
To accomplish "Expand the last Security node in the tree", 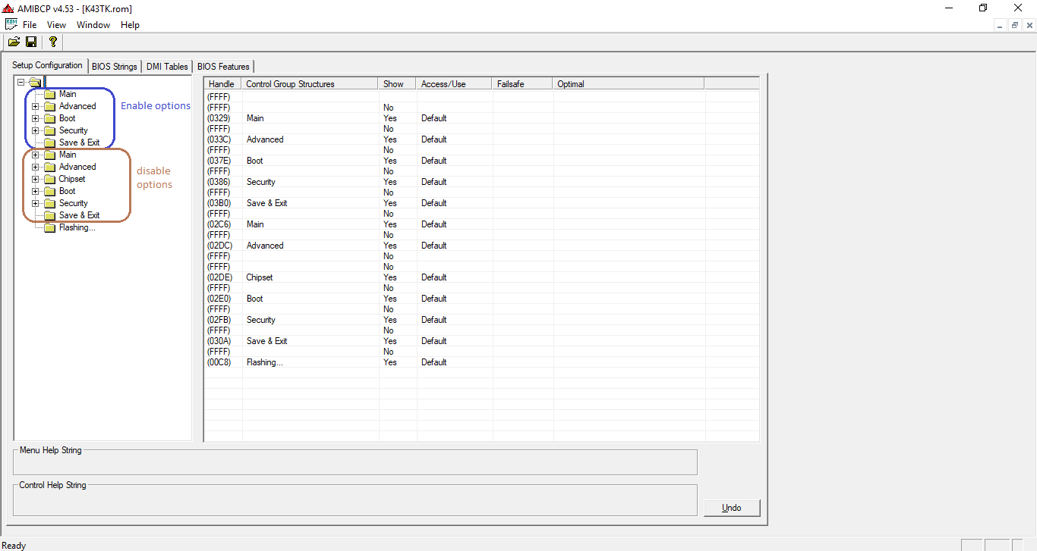I will point(35,203).
